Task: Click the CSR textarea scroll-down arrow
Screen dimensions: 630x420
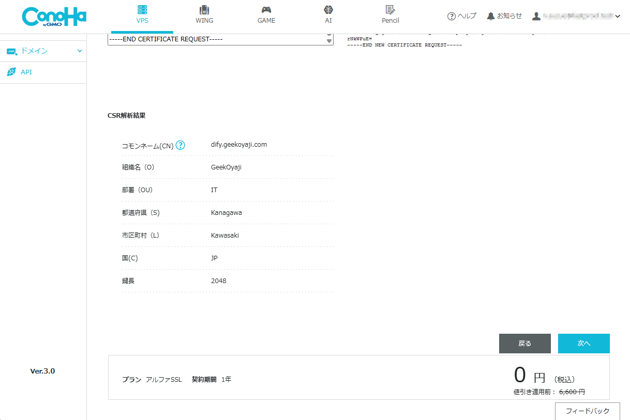Action: tap(329, 41)
